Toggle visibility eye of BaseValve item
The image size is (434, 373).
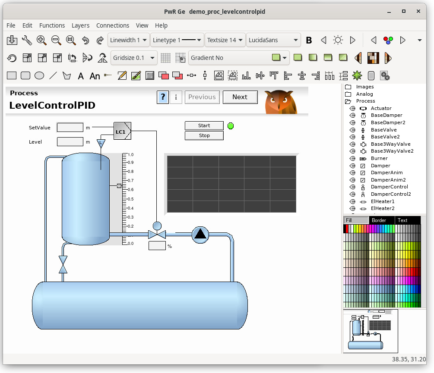click(352, 130)
